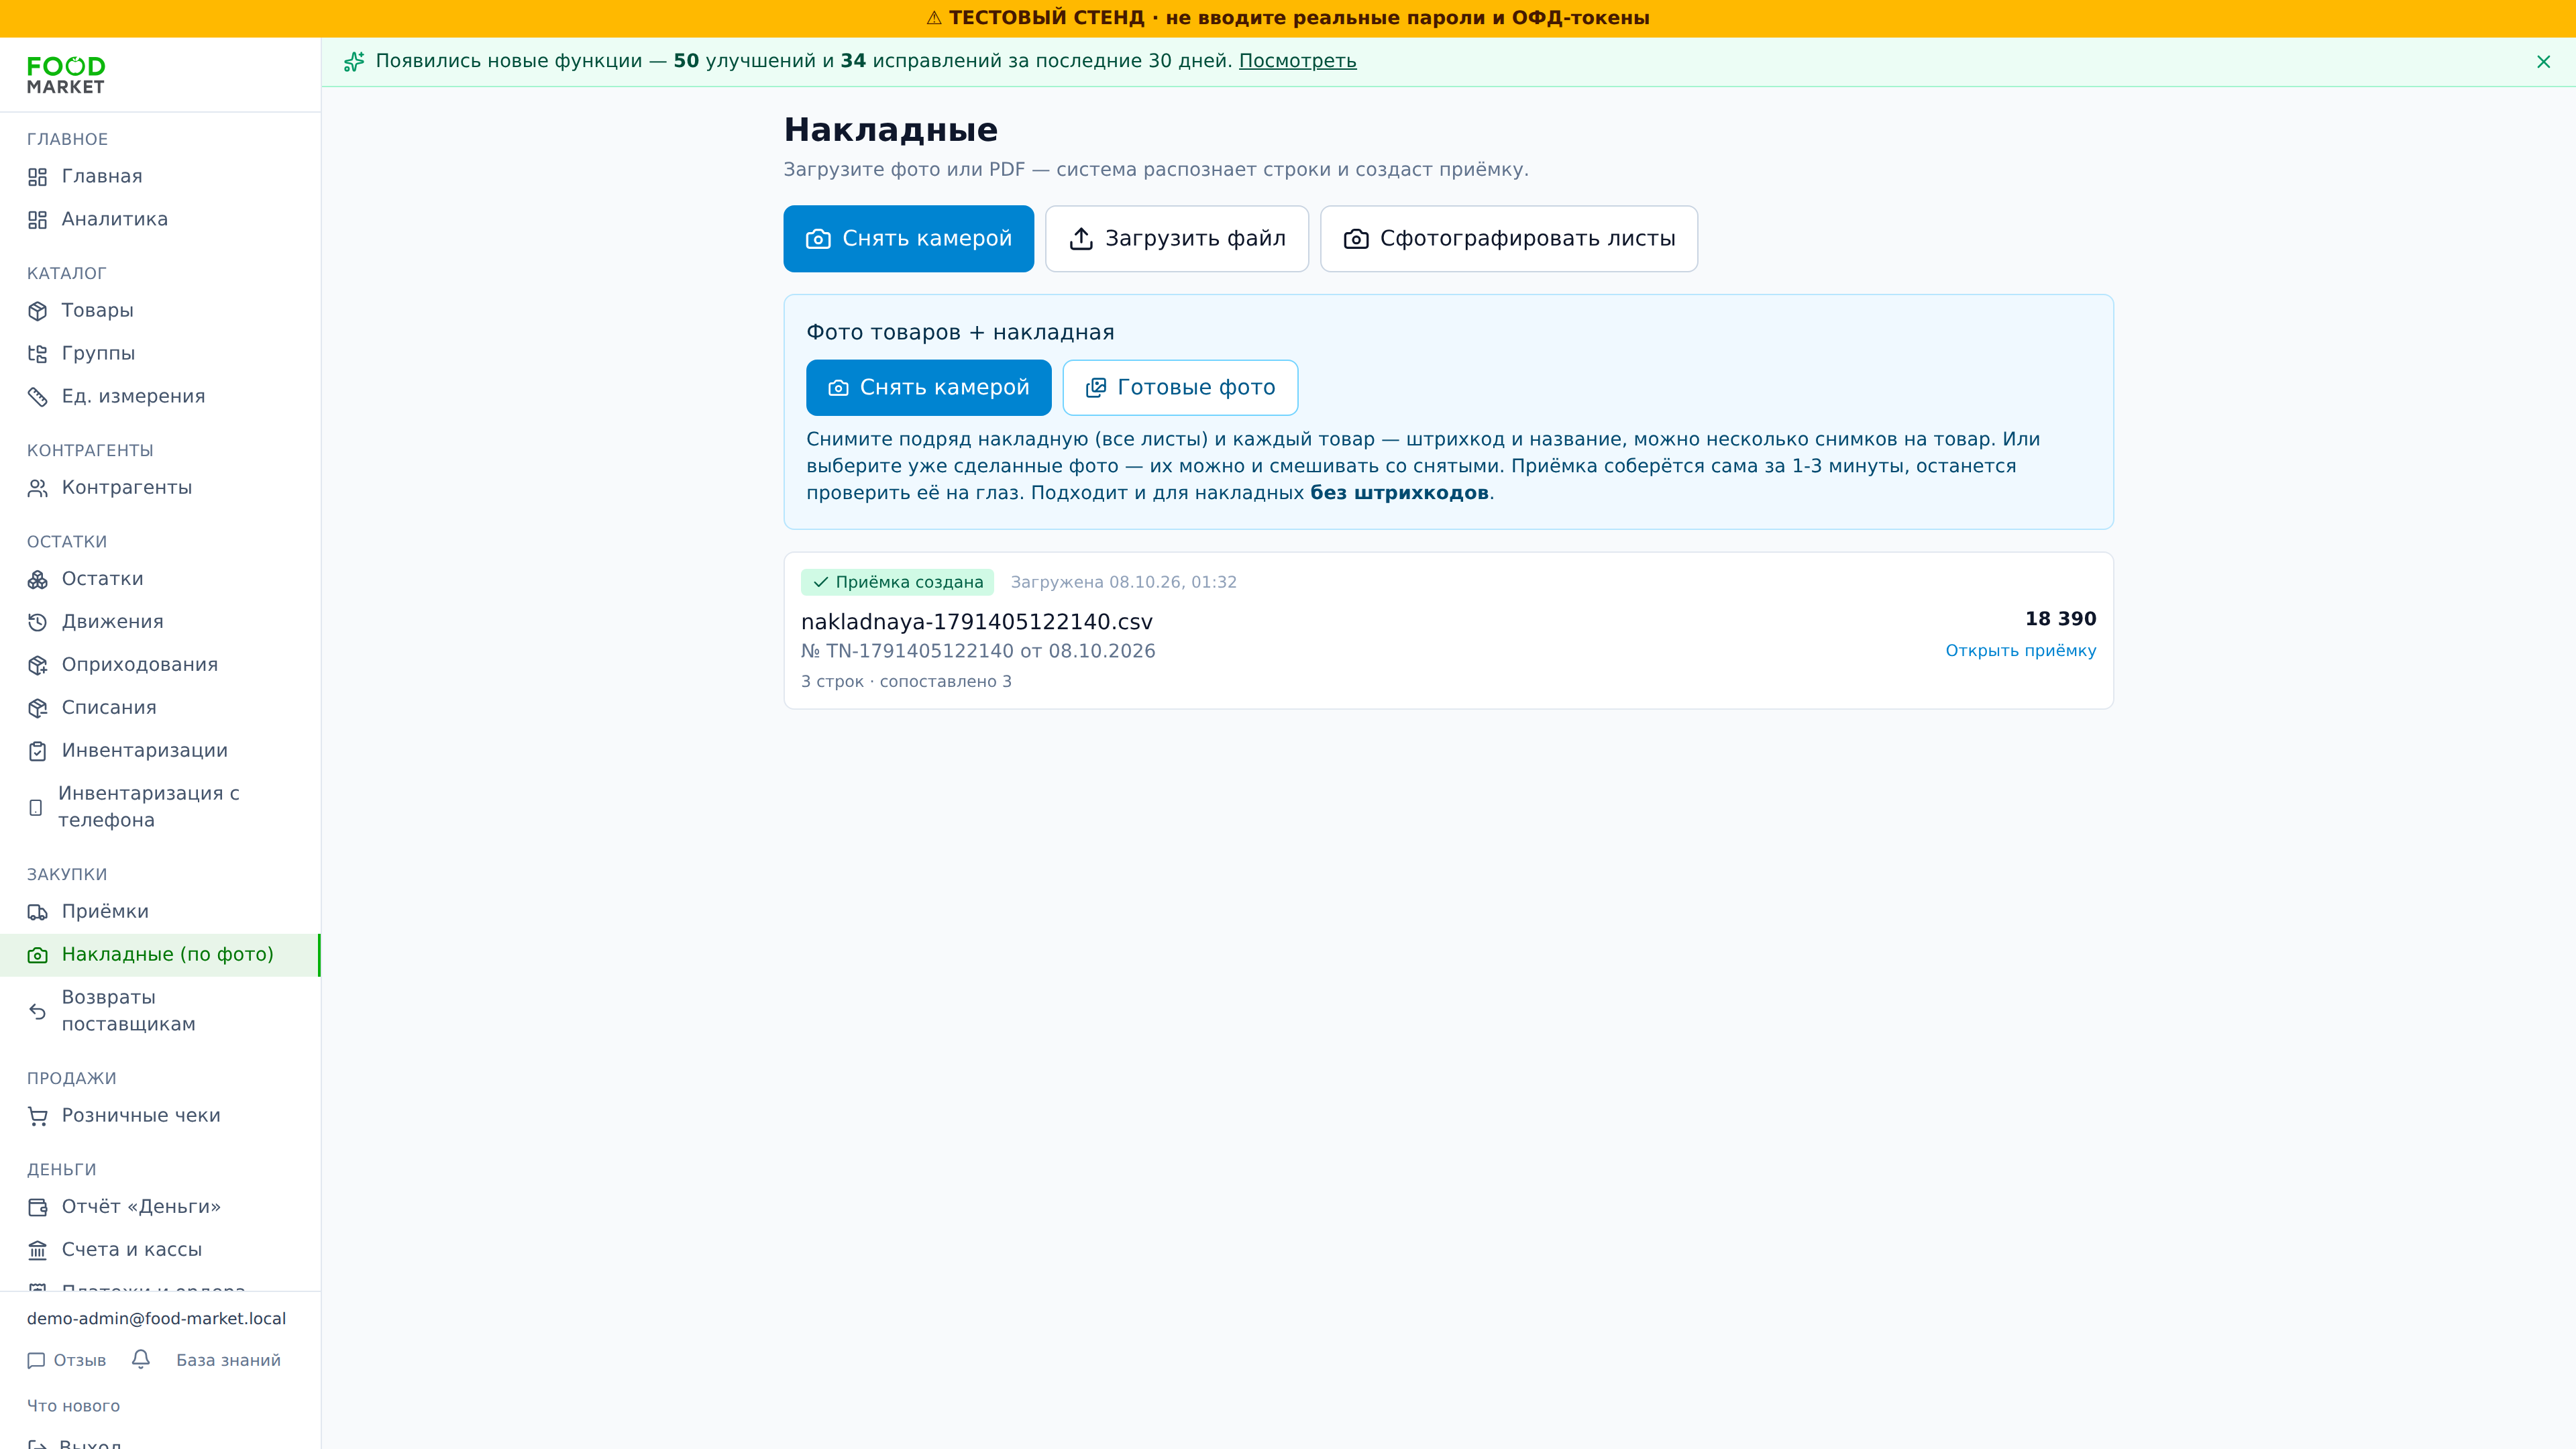Click the box icon next to Товары

coord(38,311)
